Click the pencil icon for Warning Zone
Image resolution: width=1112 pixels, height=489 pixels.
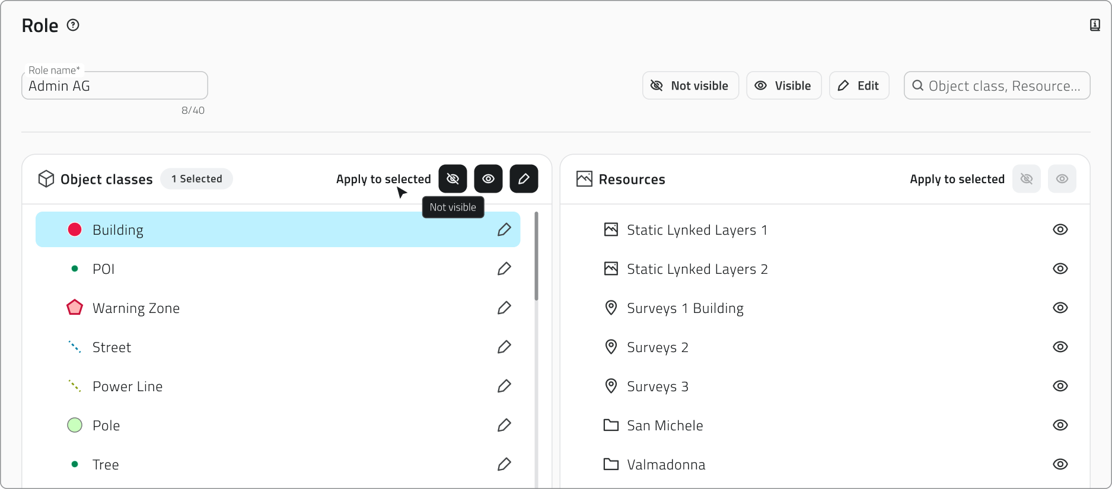click(x=504, y=308)
